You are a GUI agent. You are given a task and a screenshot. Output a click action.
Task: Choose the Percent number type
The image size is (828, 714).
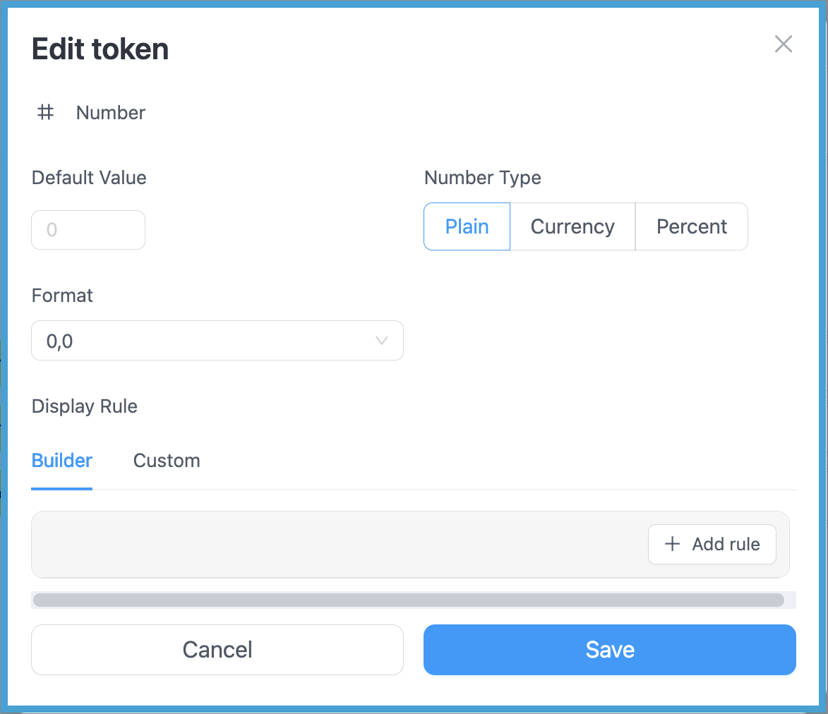[692, 226]
